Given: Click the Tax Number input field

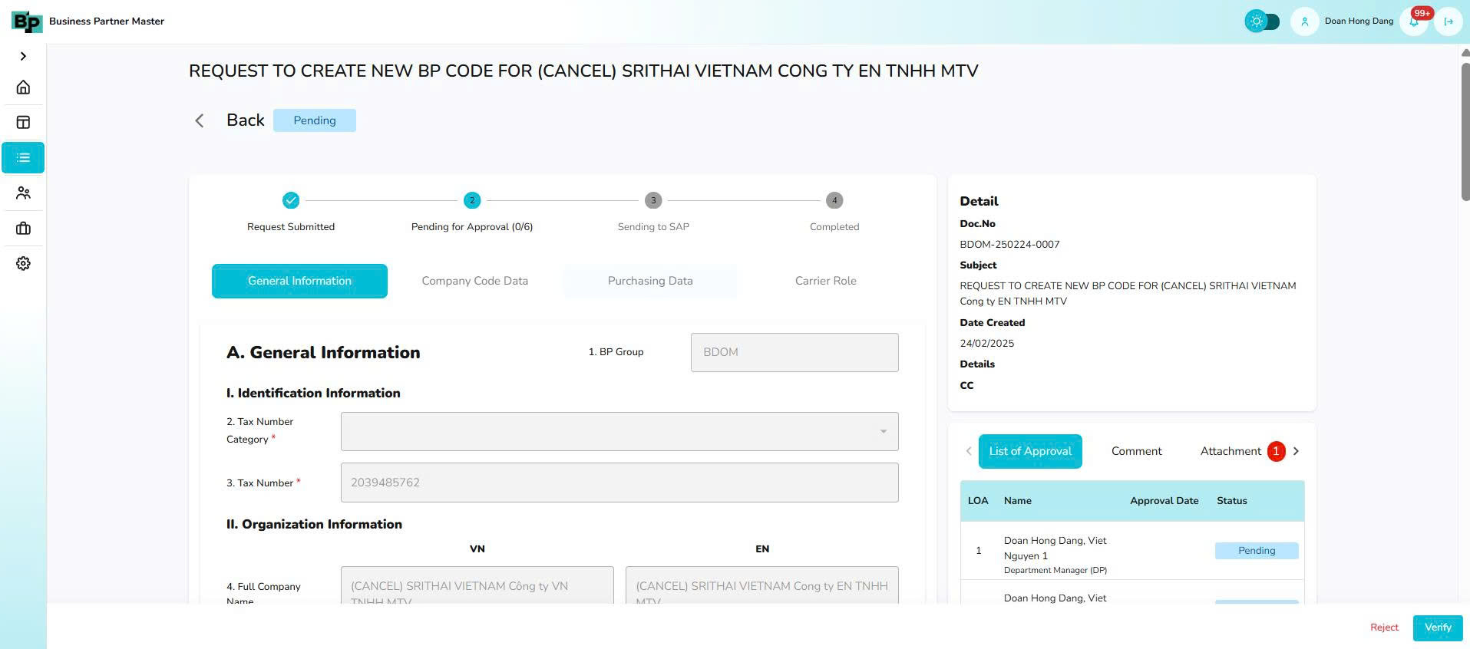Looking at the screenshot, I should pyautogui.click(x=619, y=483).
